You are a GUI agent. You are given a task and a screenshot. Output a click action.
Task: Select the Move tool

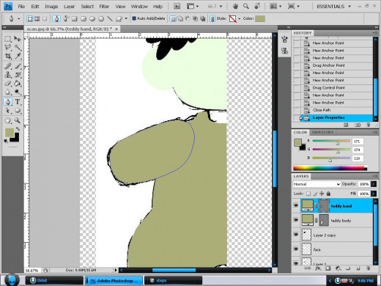tap(18, 39)
